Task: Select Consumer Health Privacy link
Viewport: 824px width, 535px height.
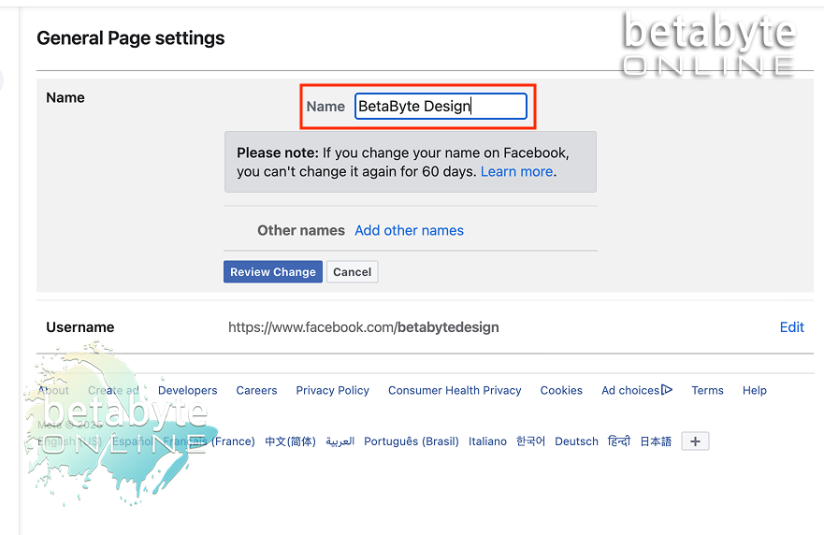Action: click(455, 391)
